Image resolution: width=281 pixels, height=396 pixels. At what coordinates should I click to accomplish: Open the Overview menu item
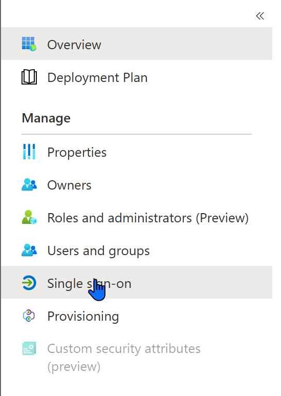tap(137, 44)
